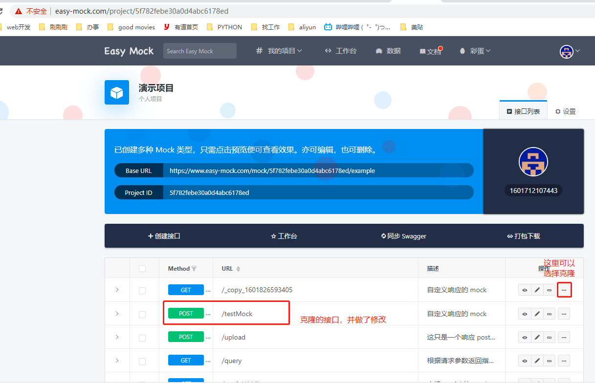Copy link of /upload interface
This screenshot has height=385, width=595.
click(549, 337)
